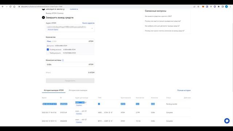The height and width of the screenshot is (131, 233).
Task: Switch to История выводов ATOM tab
Action: [54, 90]
